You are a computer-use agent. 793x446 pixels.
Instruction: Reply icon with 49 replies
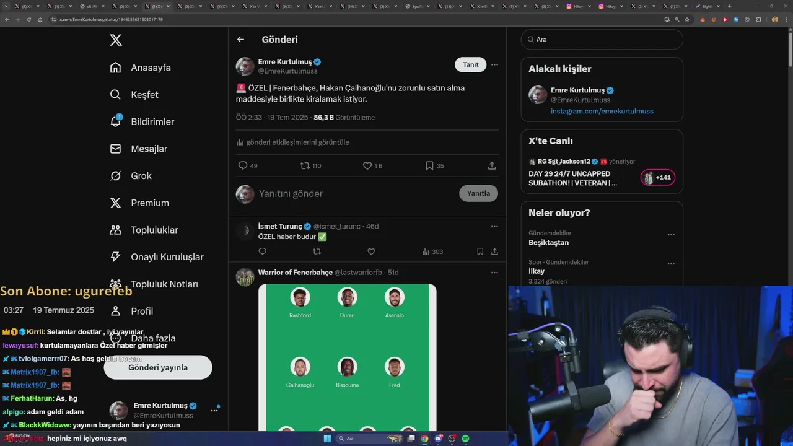pos(248,165)
